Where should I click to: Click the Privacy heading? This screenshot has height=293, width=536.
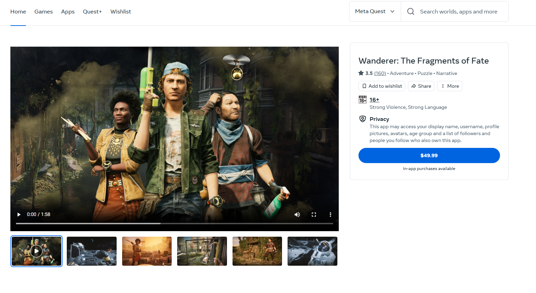[x=379, y=119]
